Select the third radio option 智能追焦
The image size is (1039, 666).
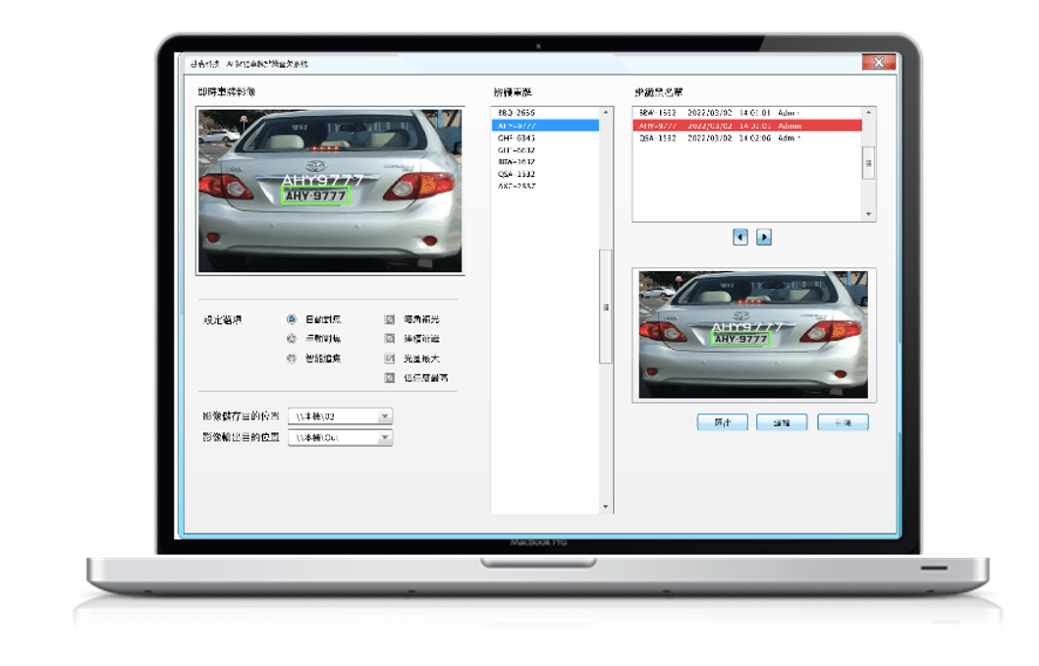292,359
